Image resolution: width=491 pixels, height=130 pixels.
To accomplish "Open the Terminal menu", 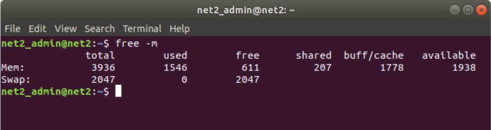I will pyautogui.click(x=142, y=29).
